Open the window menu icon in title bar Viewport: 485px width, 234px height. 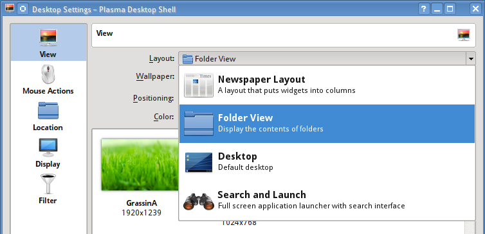coord(10,8)
